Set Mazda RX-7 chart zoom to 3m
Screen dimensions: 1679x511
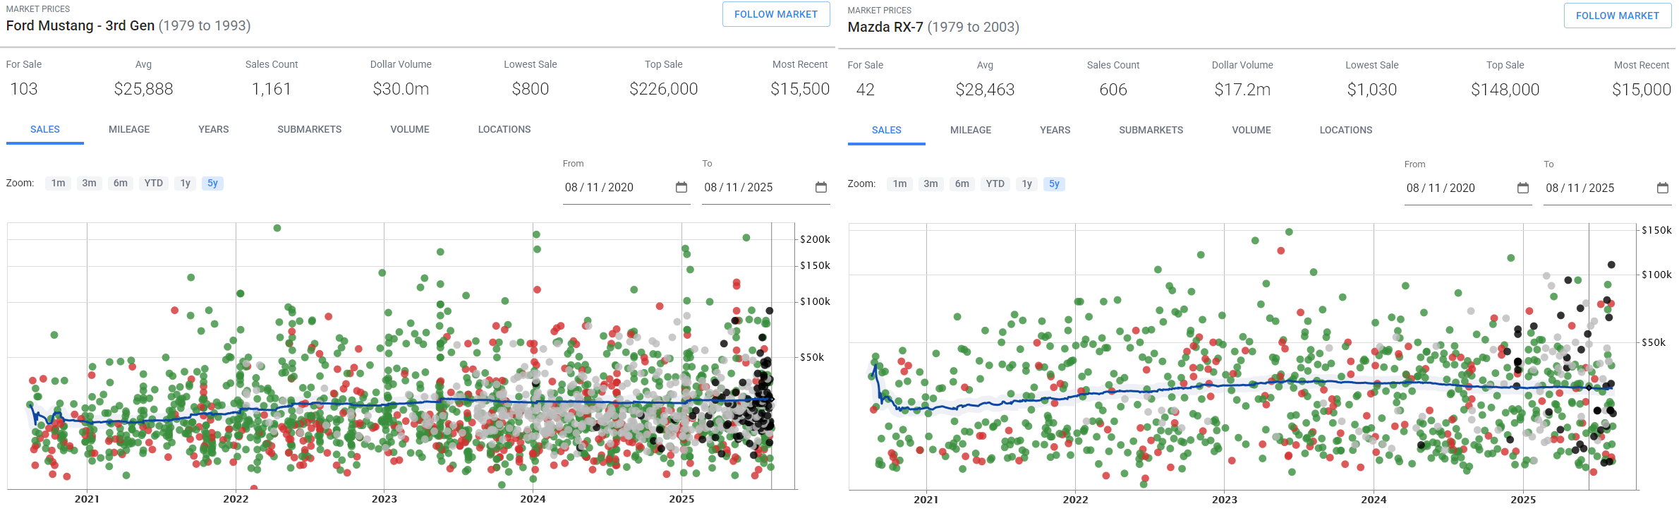pyautogui.click(x=931, y=184)
